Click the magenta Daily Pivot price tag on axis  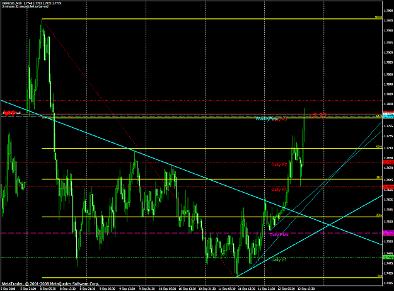[388, 233]
